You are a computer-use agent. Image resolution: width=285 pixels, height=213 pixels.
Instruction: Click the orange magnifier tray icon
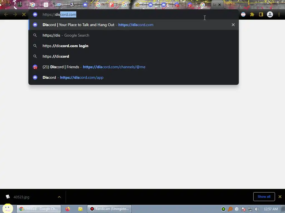pos(230,209)
